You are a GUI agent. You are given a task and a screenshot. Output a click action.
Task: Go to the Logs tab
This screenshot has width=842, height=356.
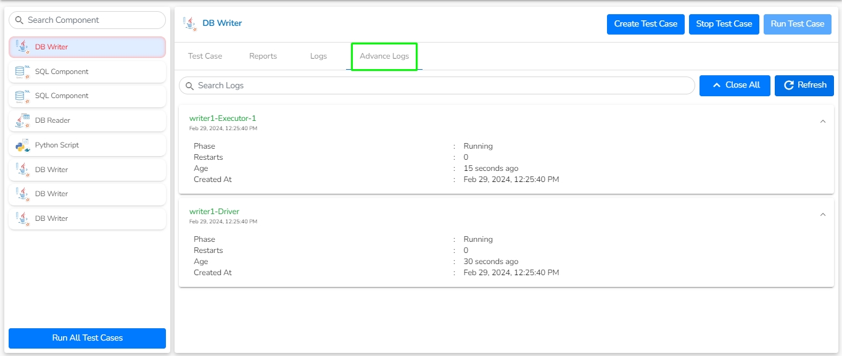[318, 56]
